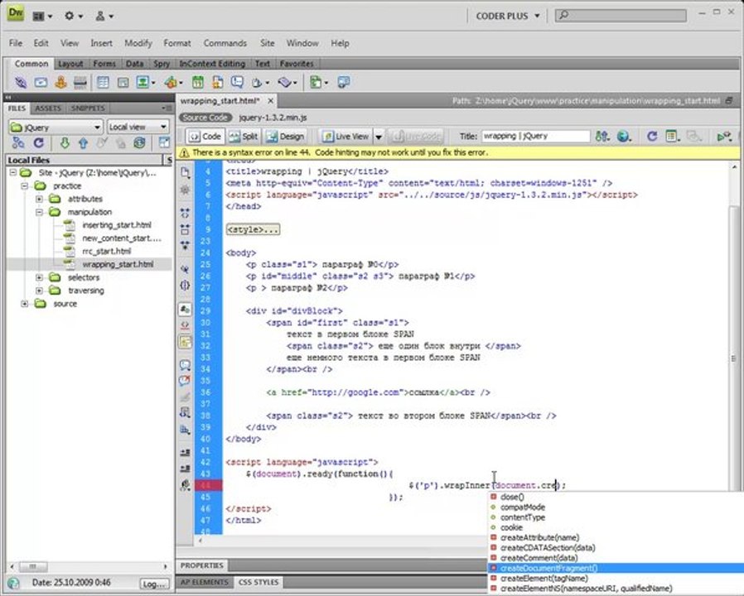
Task: Open the Edit menu
Action: [x=41, y=43]
